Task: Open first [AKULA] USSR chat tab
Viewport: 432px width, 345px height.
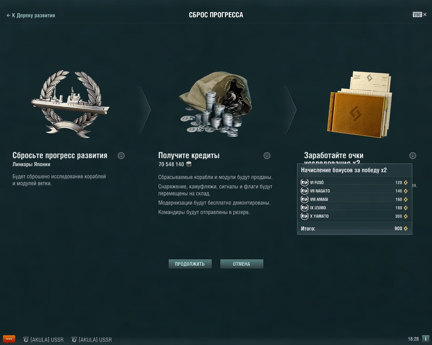Action: tap(43, 340)
